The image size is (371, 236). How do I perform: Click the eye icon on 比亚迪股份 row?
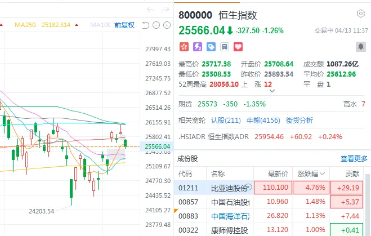click(249, 187)
